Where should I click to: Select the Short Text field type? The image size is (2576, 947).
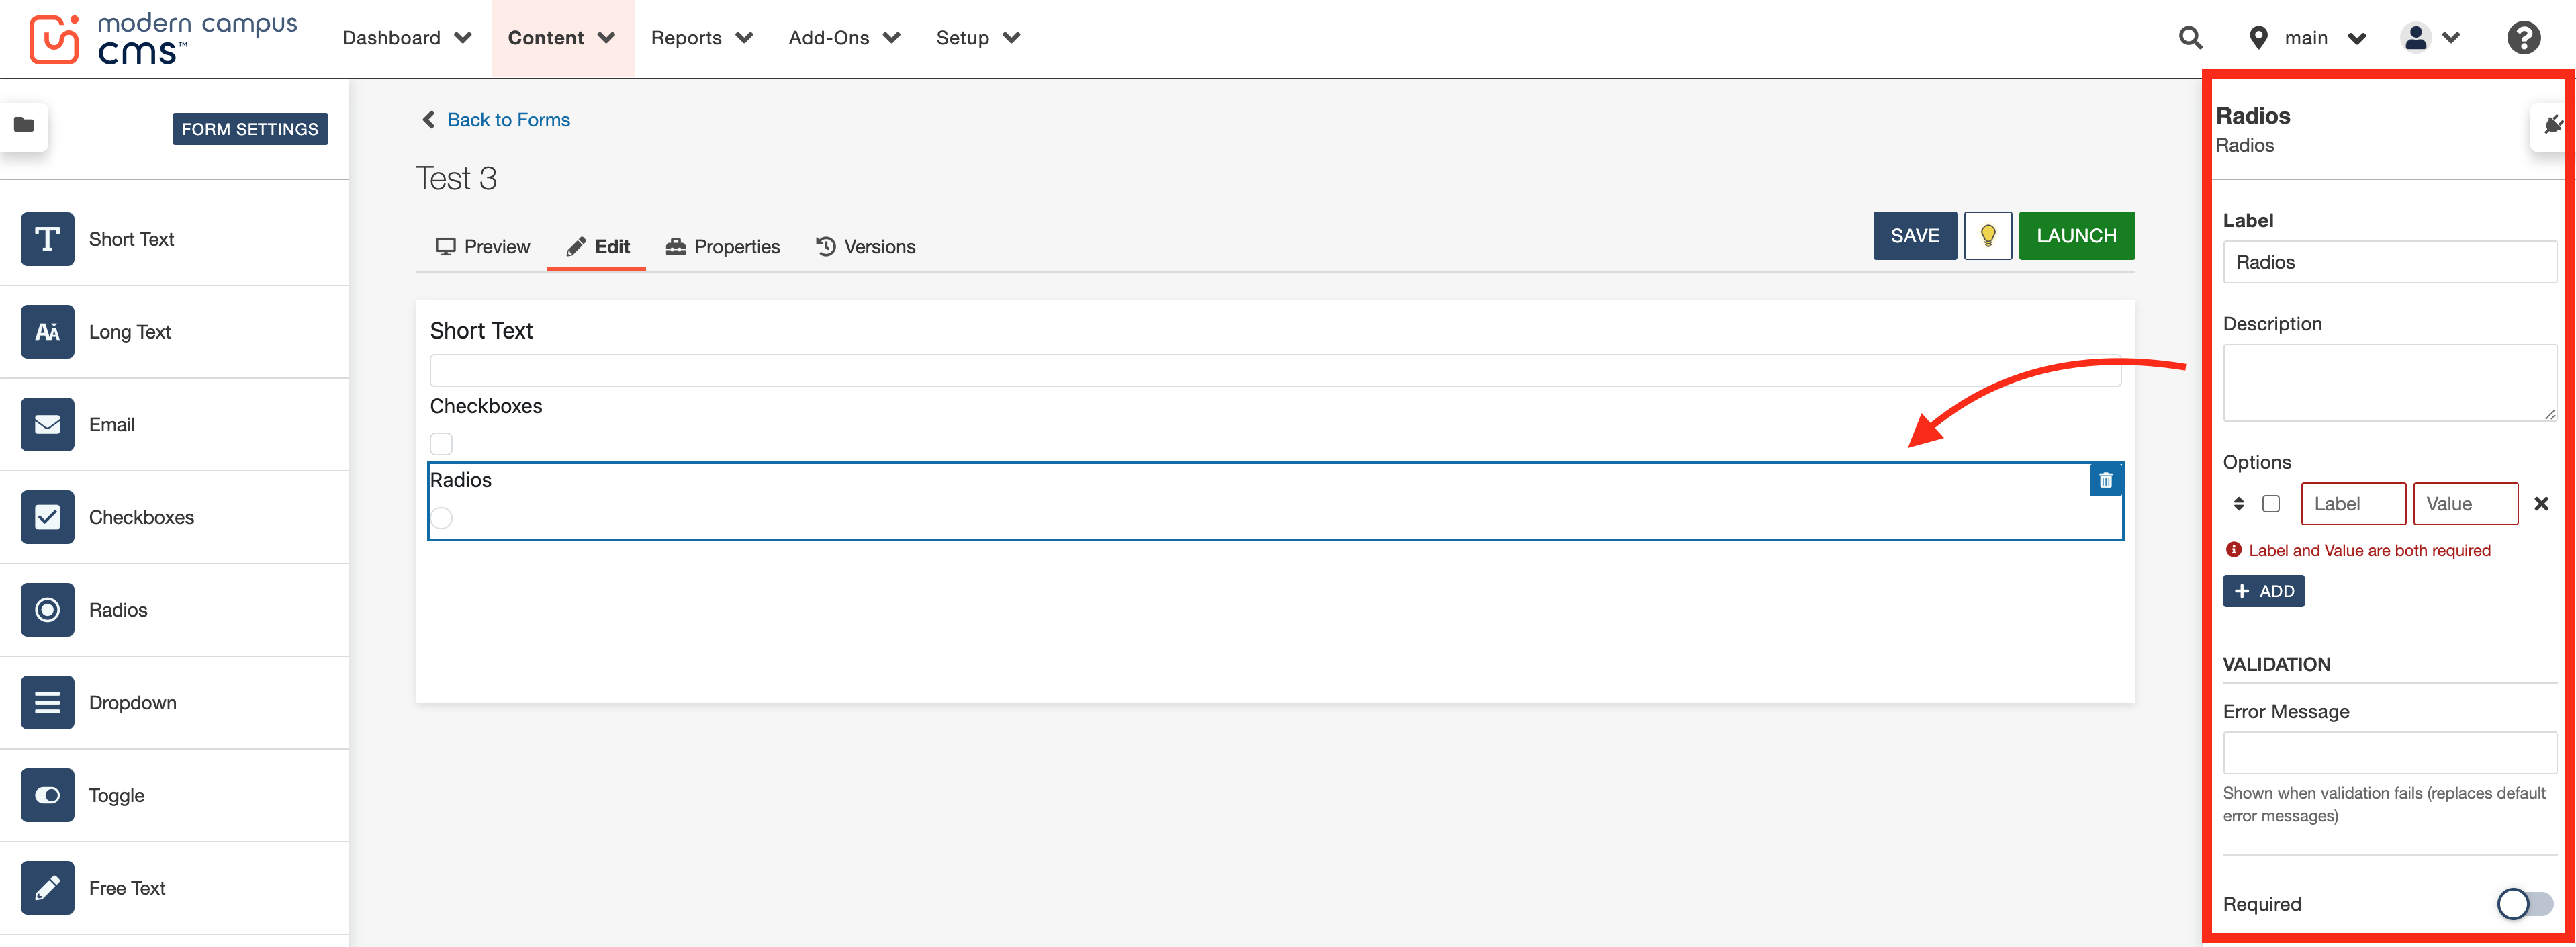(x=130, y=239)
